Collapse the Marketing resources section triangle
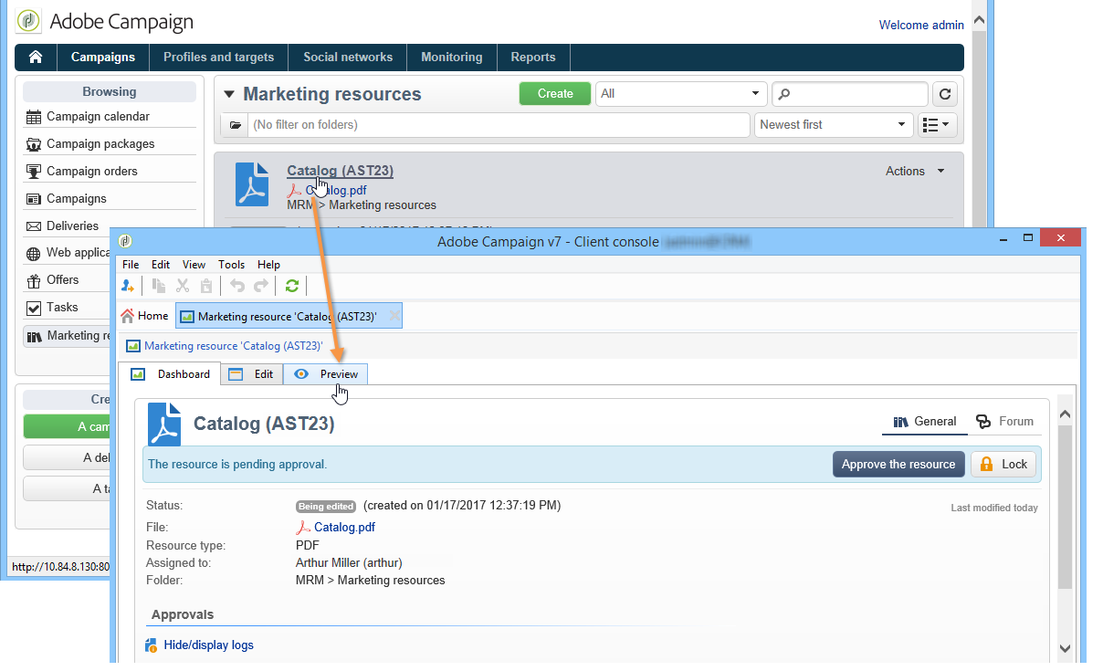Image resolution: width=1103 pixels, height=671 pixels. (229, 94)
